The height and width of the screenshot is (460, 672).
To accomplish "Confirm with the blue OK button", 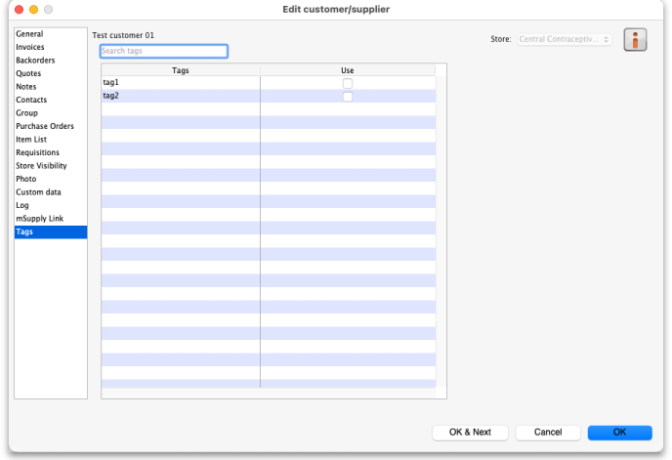I will pos(619,432).
